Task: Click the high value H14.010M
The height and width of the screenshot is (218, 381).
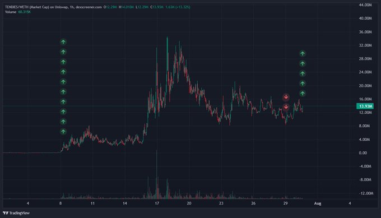Action: click(x=126, y=7)
